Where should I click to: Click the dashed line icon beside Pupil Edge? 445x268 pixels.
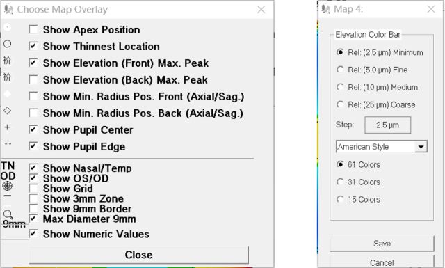click(x=8, y=144)
